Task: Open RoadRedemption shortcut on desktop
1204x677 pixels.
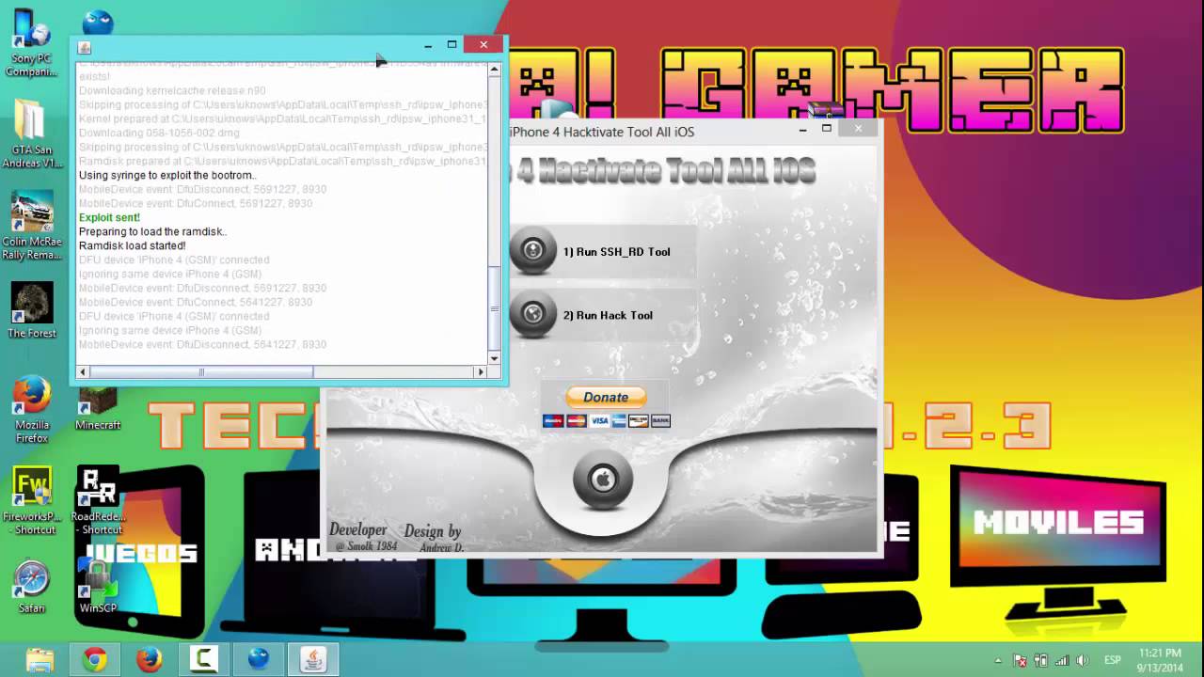Action: (x=98, y=501)
